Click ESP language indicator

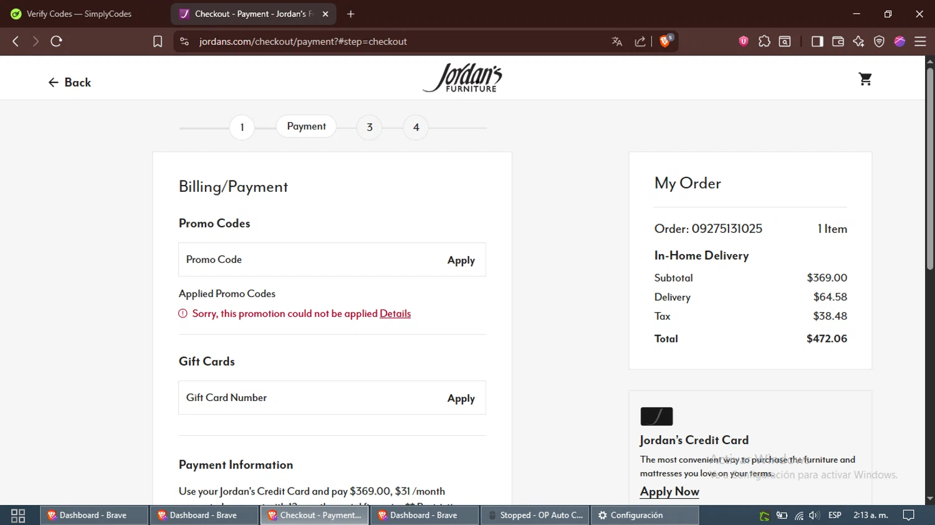(x=835, y=515)
